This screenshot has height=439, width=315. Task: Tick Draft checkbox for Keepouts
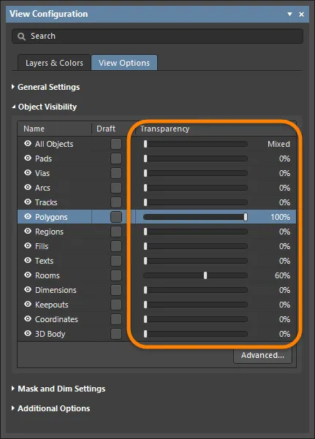(x=116, y=305)
